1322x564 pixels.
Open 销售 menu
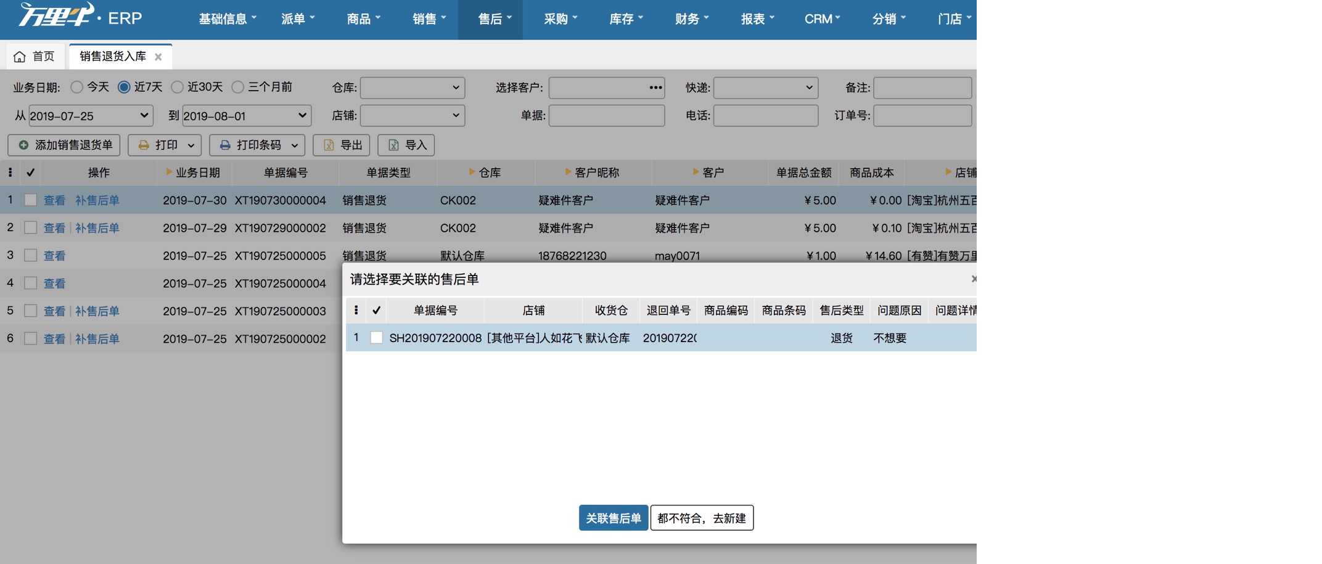point(429,19)
